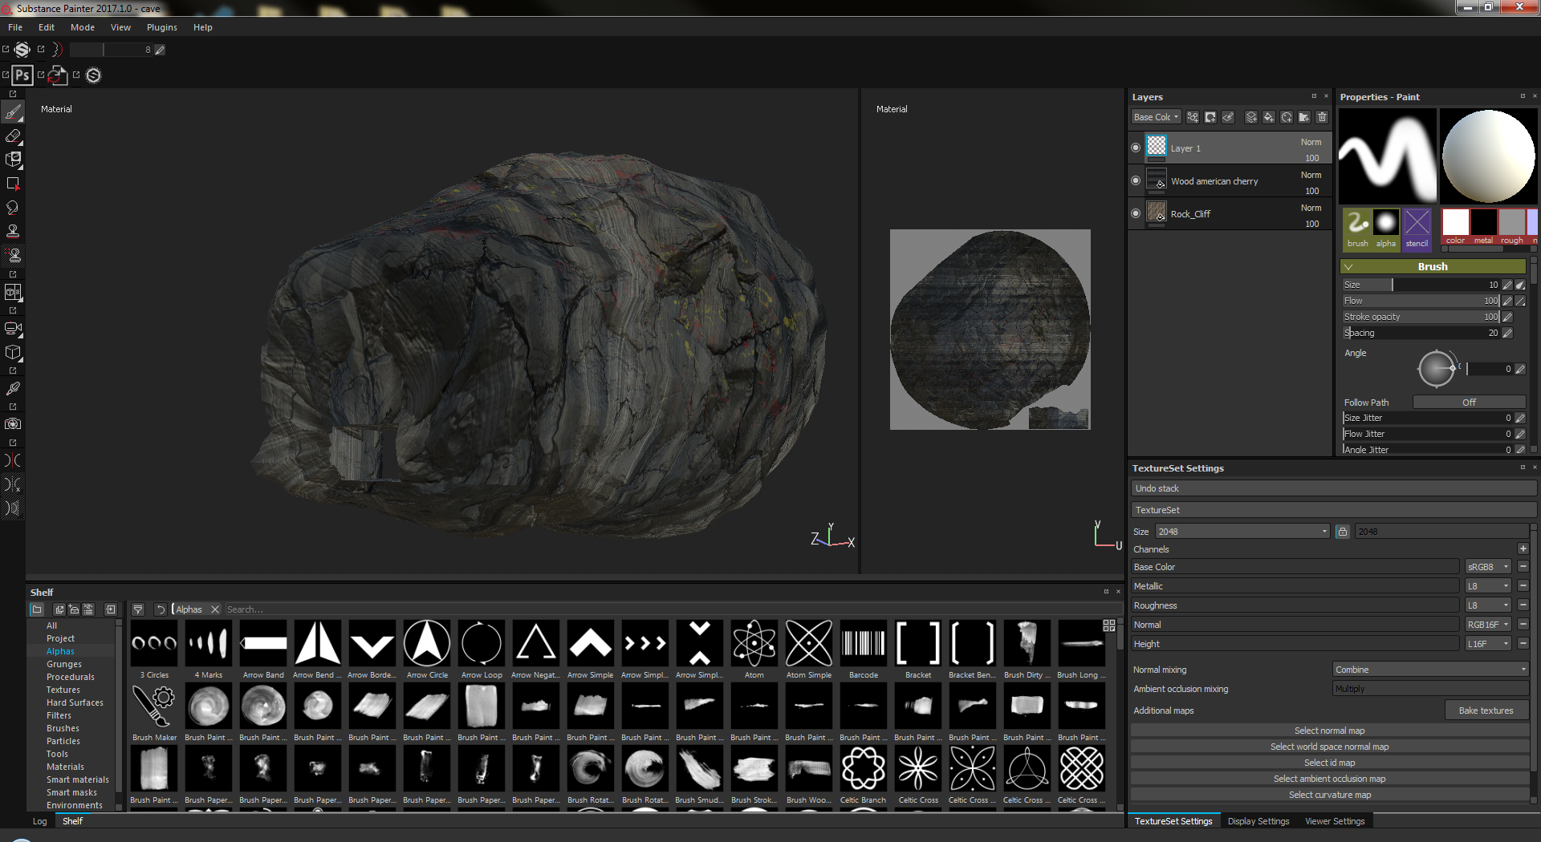
Task: Add a new folder in Layers
Action: pyautogui.click(x=1304, y=117)
